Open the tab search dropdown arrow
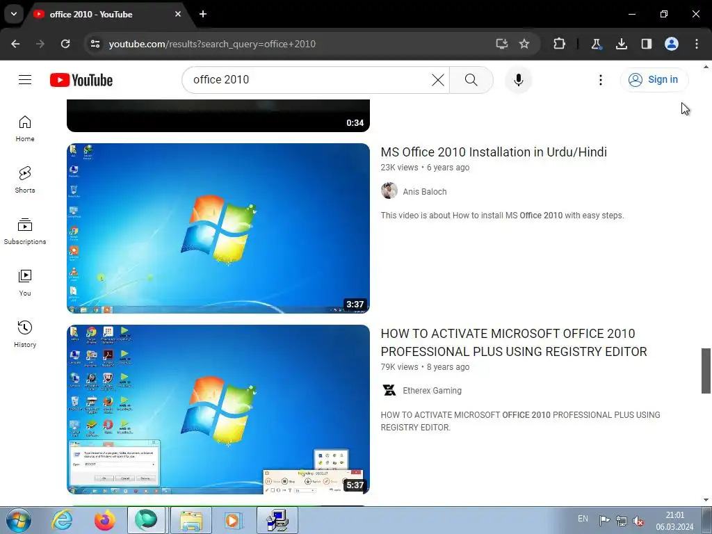The image size is (712, 534). [x=14, y=14]
